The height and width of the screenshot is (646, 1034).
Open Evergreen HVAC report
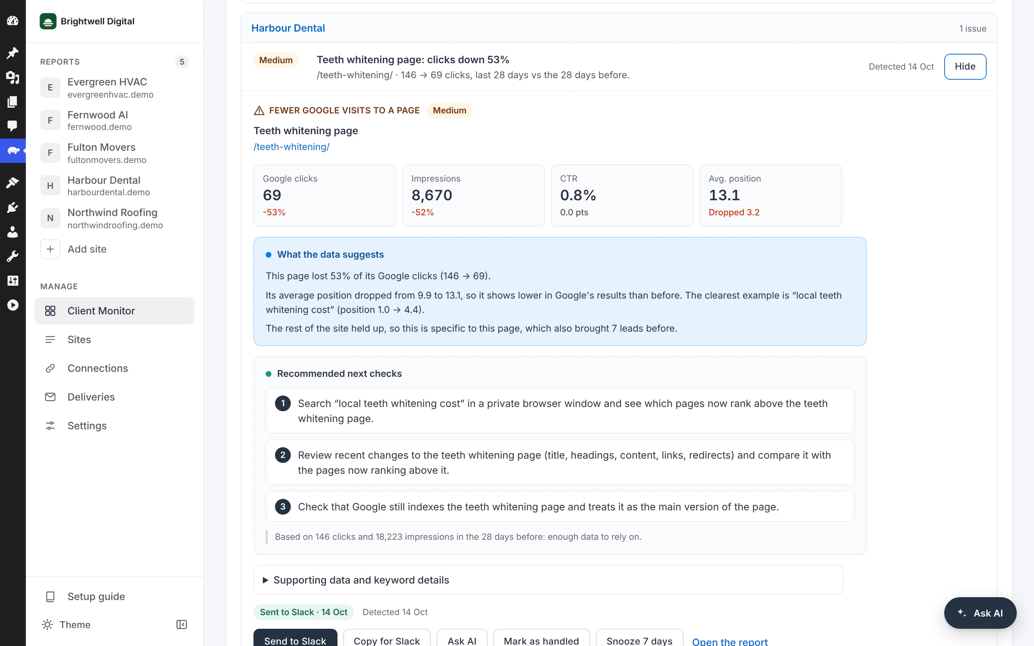pyautogui.click(x=114, y=88)
